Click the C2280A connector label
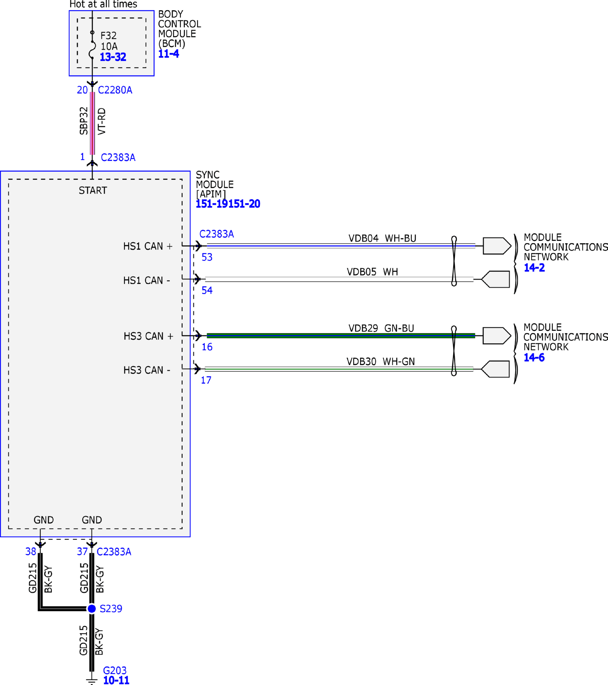Screen dimensions: 608x685 tap(115, 90)
